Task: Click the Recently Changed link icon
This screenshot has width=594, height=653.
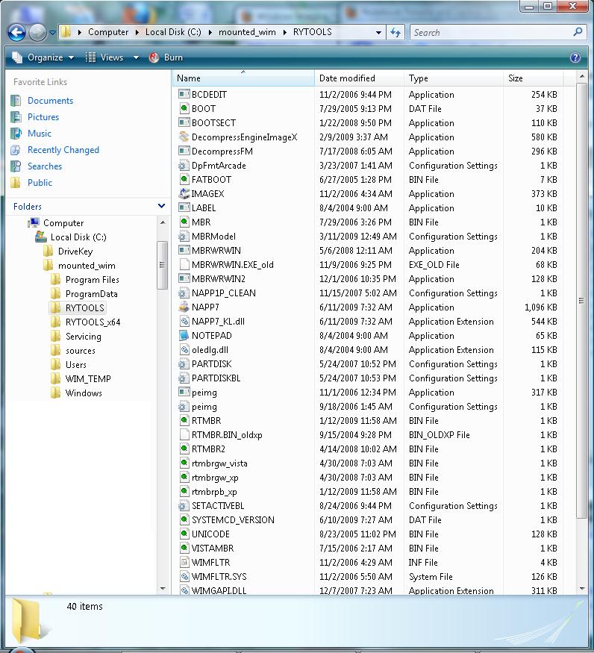Action: point(16,149)
